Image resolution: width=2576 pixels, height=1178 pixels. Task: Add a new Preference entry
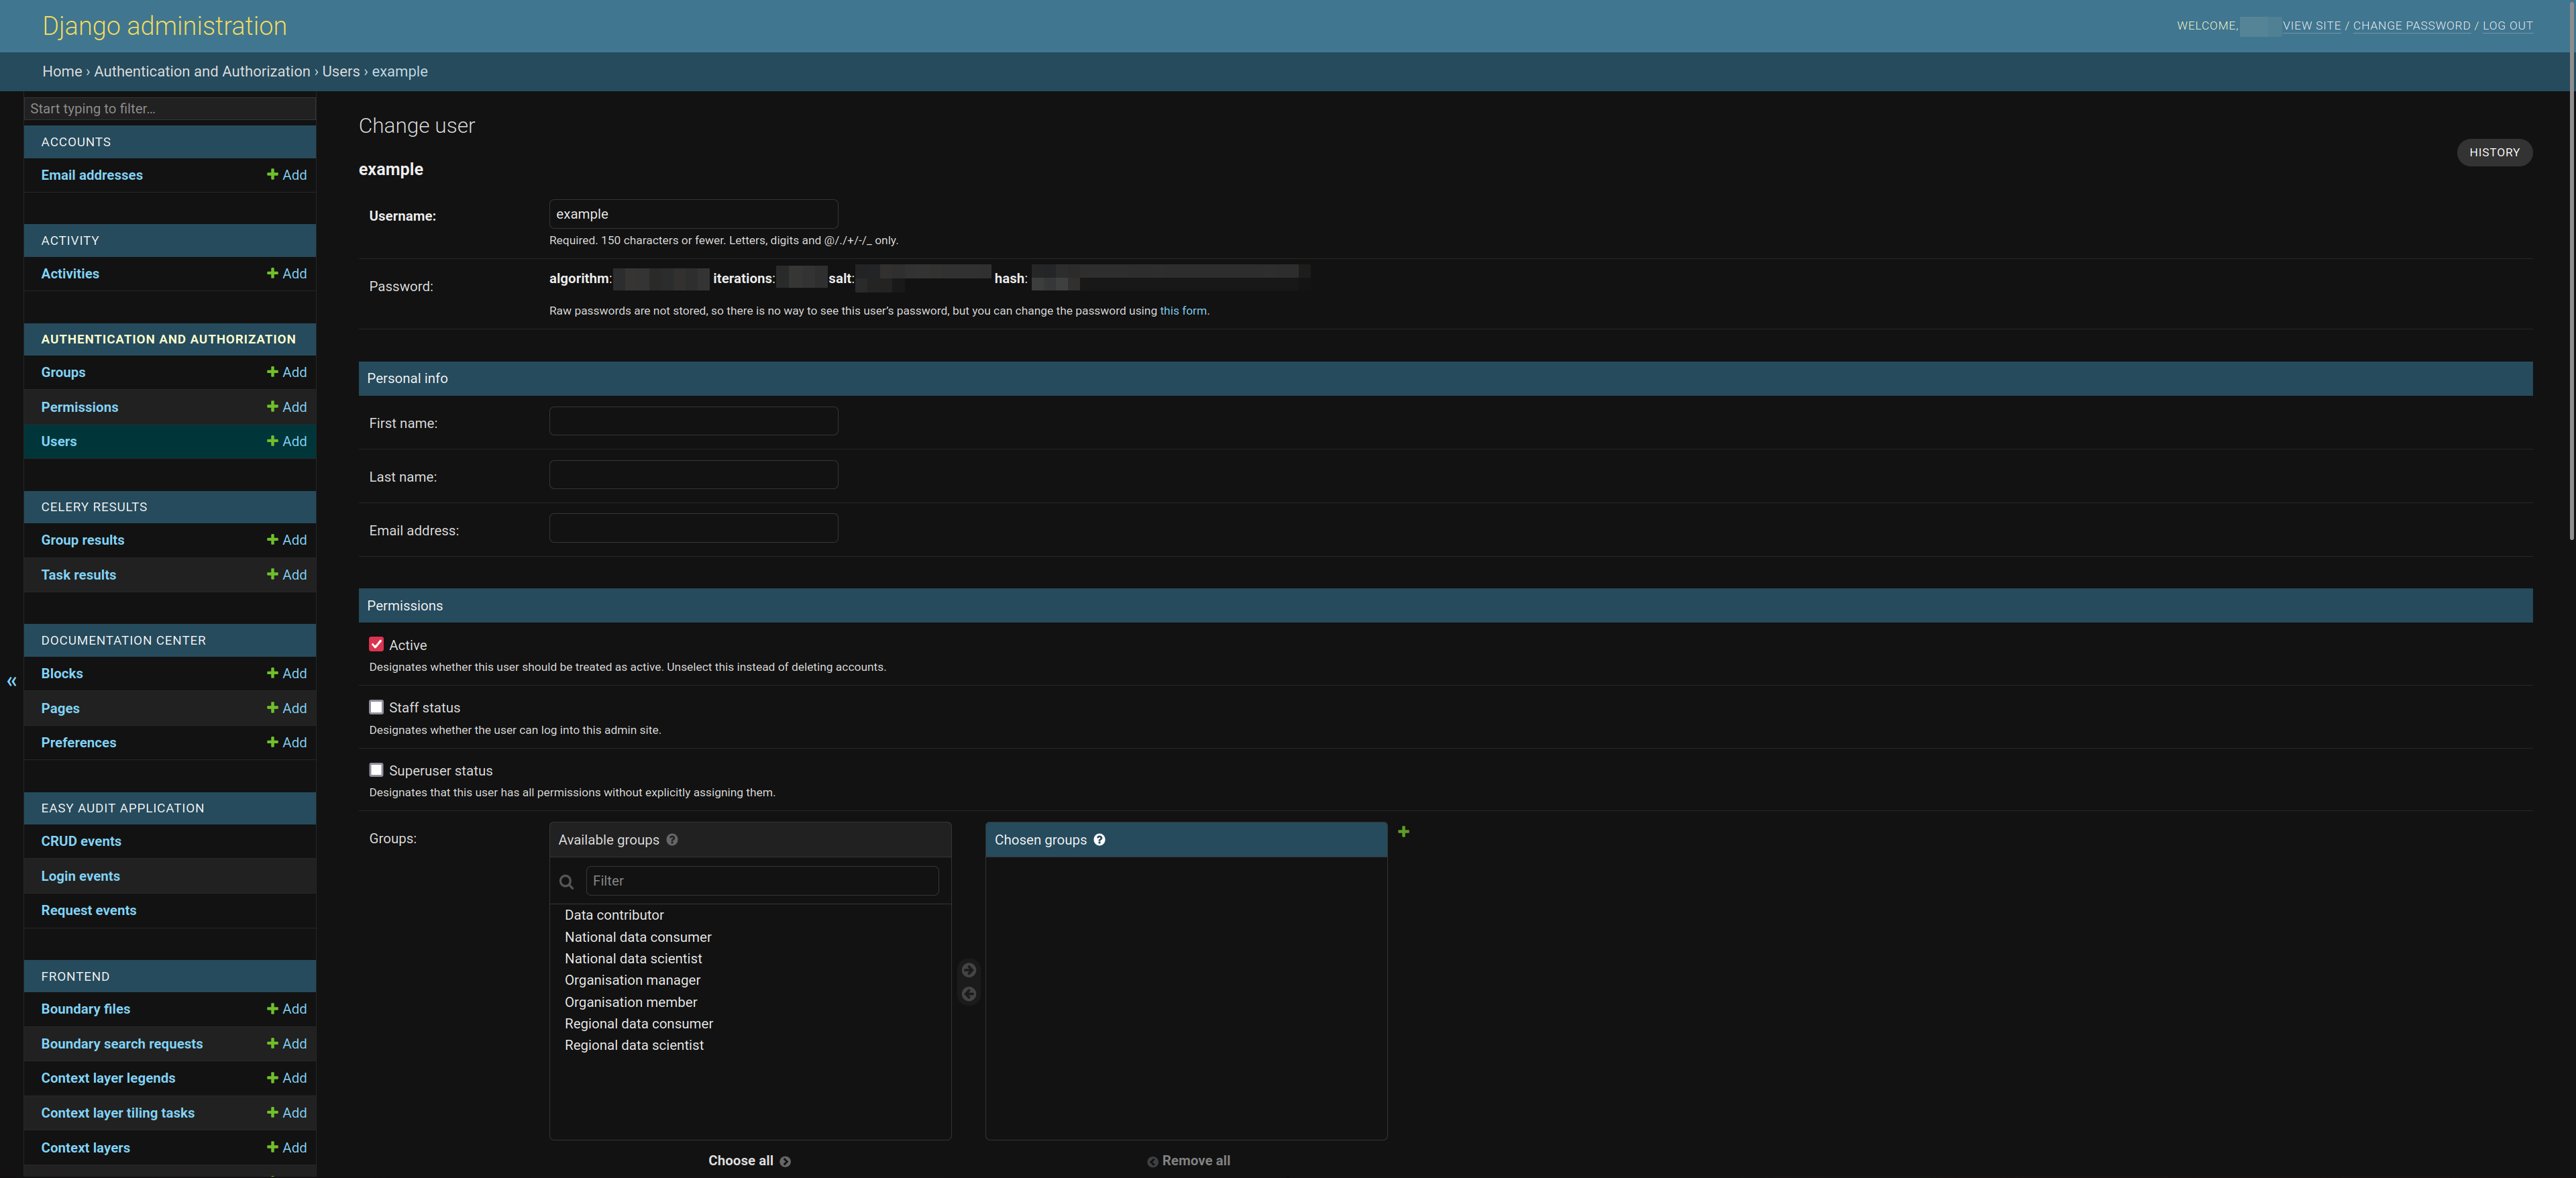coord(287,742)
